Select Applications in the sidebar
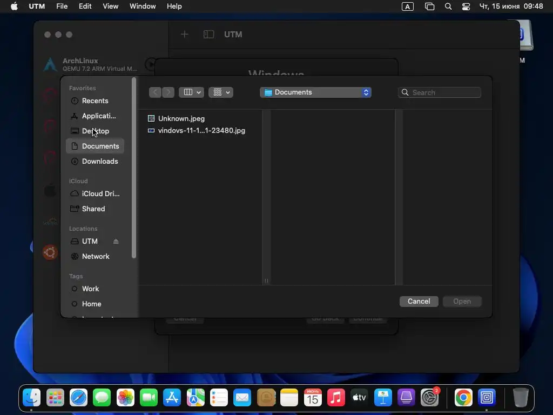Image resolution: width=553 pixels, height=415 pixels. click(95, 116)
